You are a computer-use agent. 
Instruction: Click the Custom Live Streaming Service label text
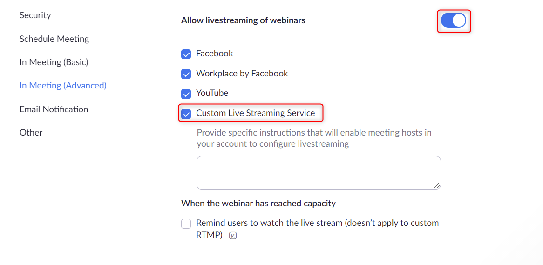pyautogui.click(x=256, y=113)
